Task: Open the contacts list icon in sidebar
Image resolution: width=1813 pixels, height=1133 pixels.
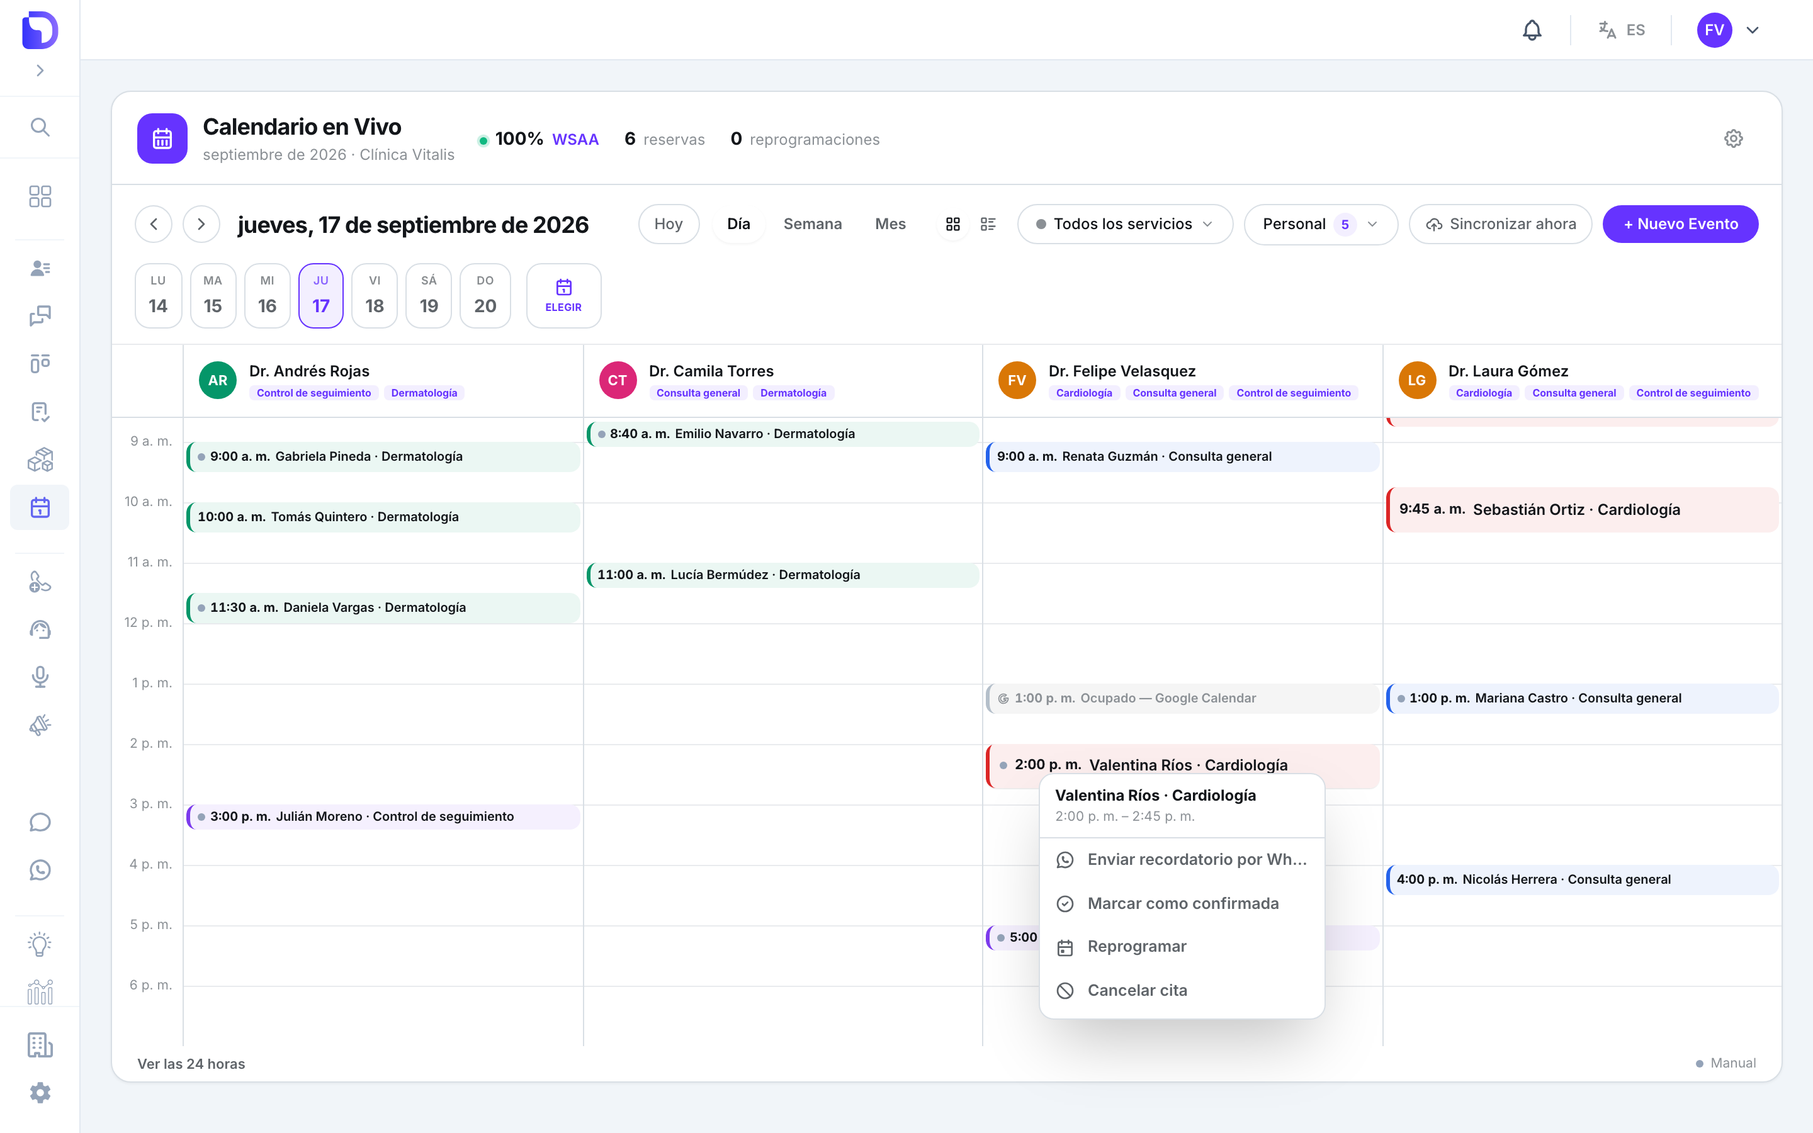Action: 40,268
